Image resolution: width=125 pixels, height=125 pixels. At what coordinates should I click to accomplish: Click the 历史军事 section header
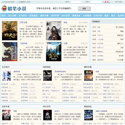point(6,106)
